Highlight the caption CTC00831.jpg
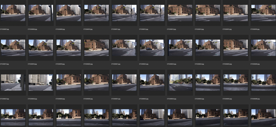 (x=116, y=99)
